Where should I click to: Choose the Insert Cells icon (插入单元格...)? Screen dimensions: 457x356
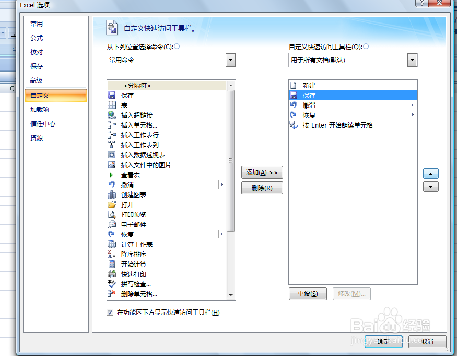point(112,125)
